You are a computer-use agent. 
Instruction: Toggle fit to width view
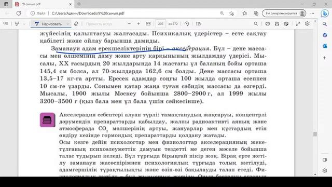point(148,24)
